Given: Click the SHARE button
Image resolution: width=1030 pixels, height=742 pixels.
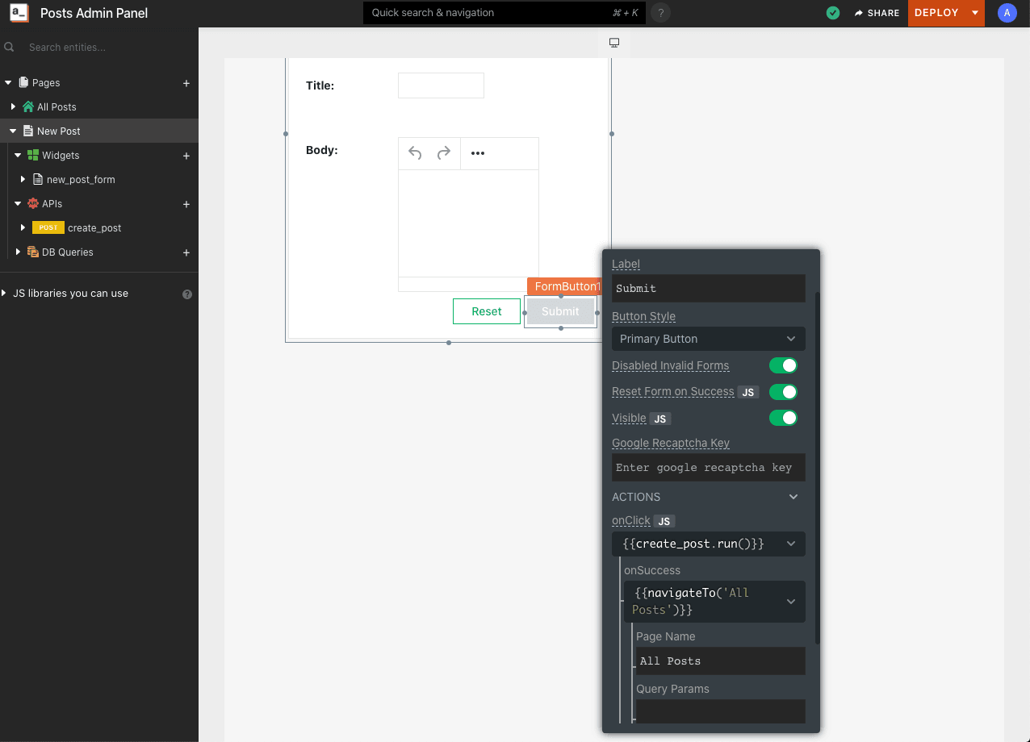Looking at the screenshot, I should (x=877, y=13).
